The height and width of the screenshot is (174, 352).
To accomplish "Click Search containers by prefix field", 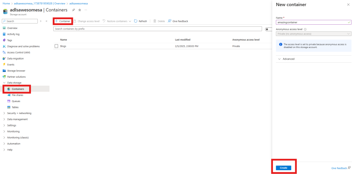I will 157,29.
